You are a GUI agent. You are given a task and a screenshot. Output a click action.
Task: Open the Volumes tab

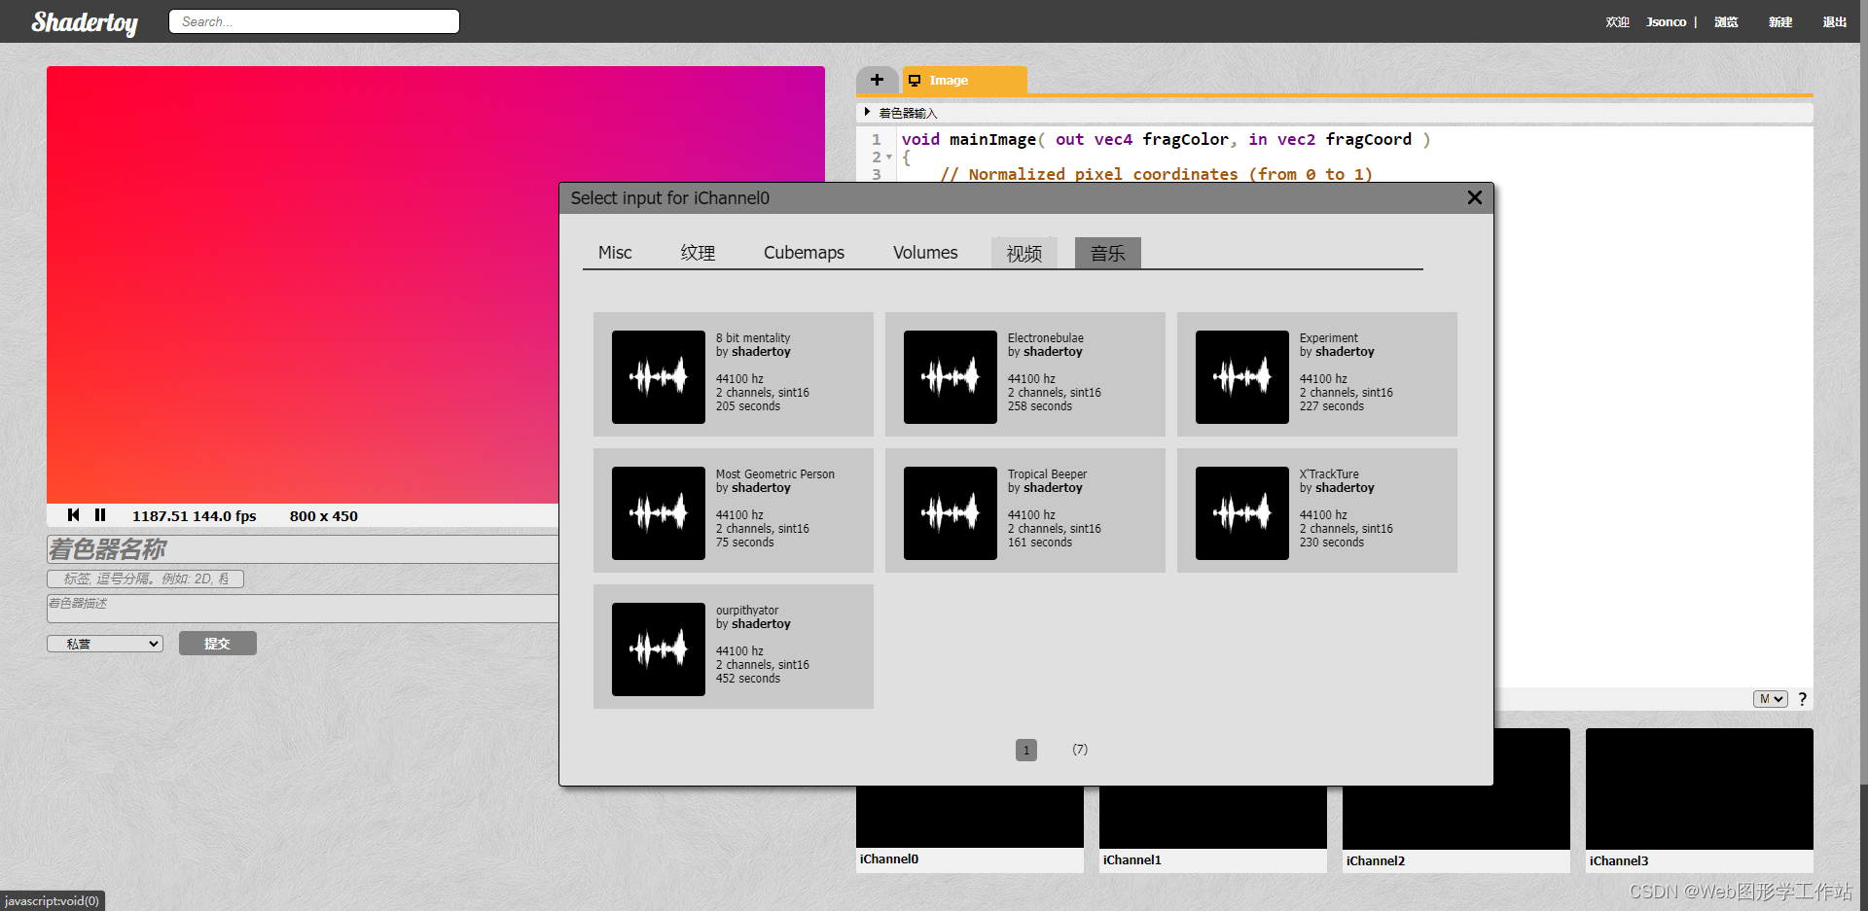[x=925, y=253]
